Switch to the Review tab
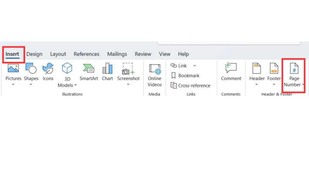 (x=143, y=54)
